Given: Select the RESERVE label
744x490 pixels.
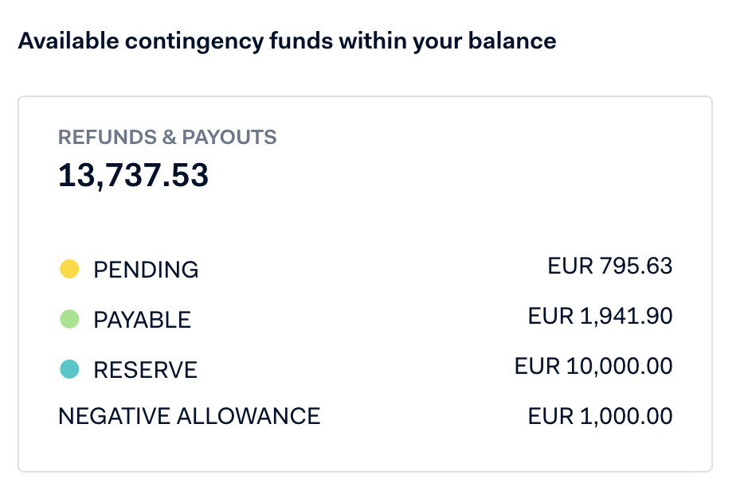Looking at the screenshot, I should [x=145, y=370].
